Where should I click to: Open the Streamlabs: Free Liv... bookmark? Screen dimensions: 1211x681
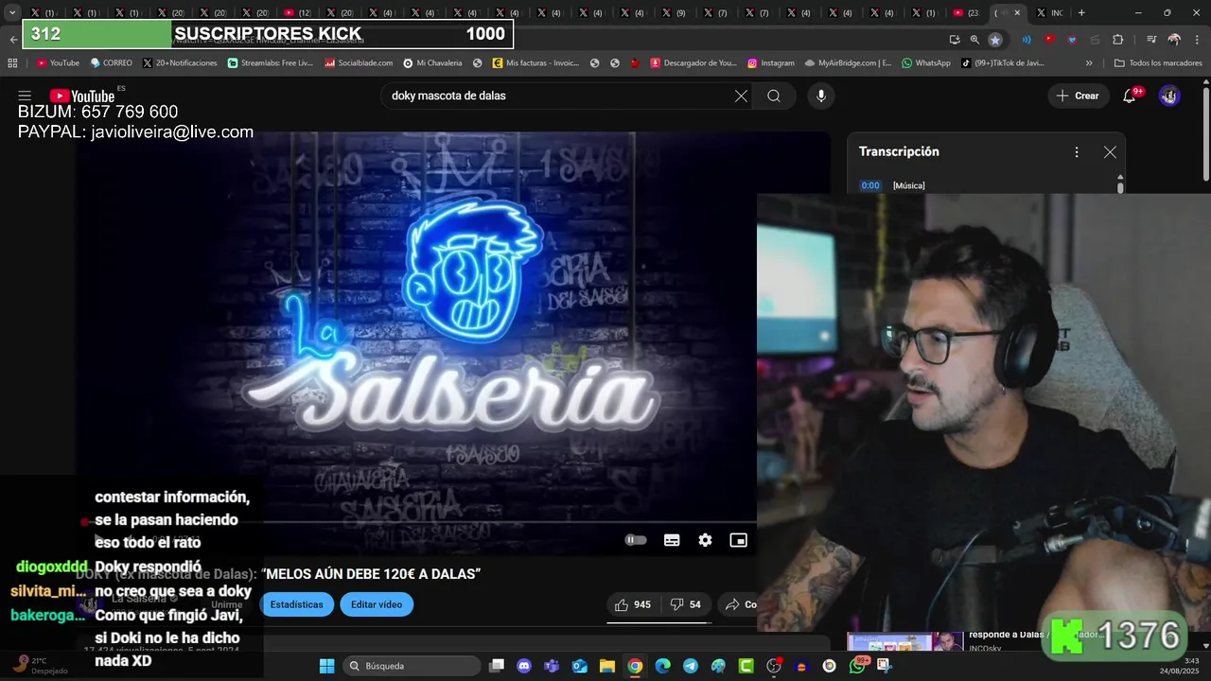tap(271, 63)
